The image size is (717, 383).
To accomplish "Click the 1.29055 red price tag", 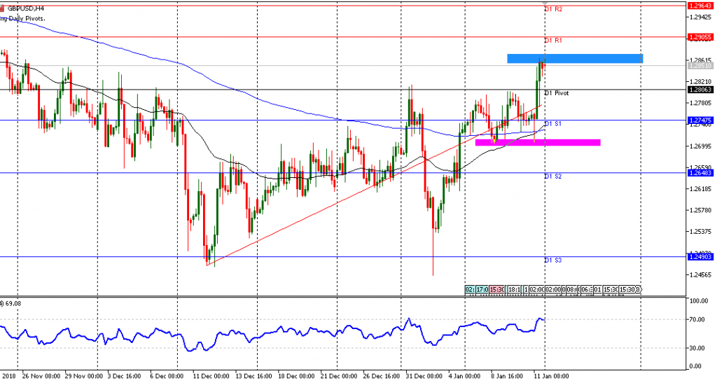I will point(700,36).
